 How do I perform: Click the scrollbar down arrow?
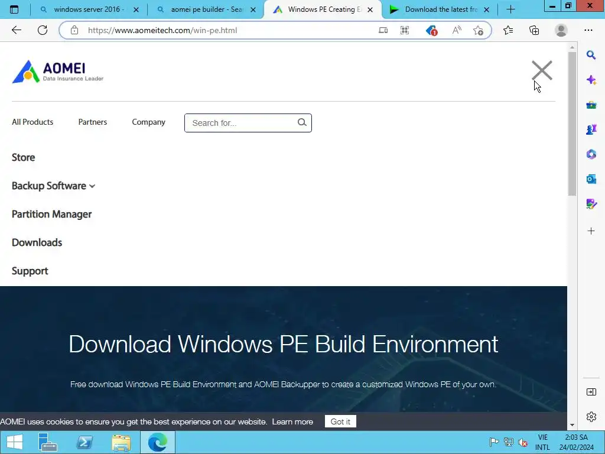pos(572,425)
